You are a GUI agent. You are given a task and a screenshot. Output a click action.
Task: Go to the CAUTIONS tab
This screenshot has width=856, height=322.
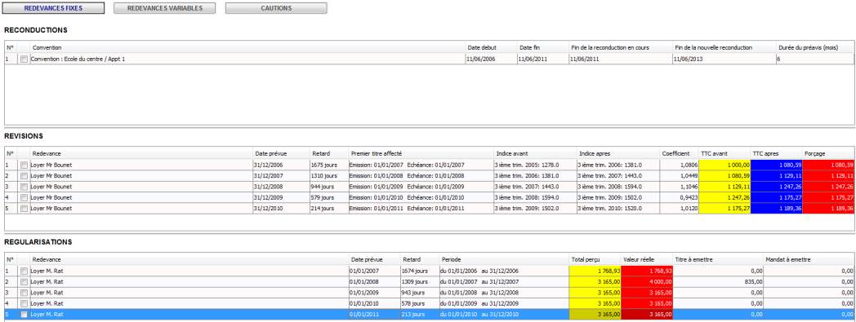coord(276,8)
